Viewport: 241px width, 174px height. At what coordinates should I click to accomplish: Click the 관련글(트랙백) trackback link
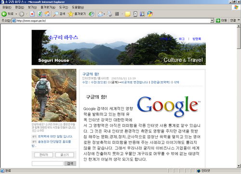(161, 82)
